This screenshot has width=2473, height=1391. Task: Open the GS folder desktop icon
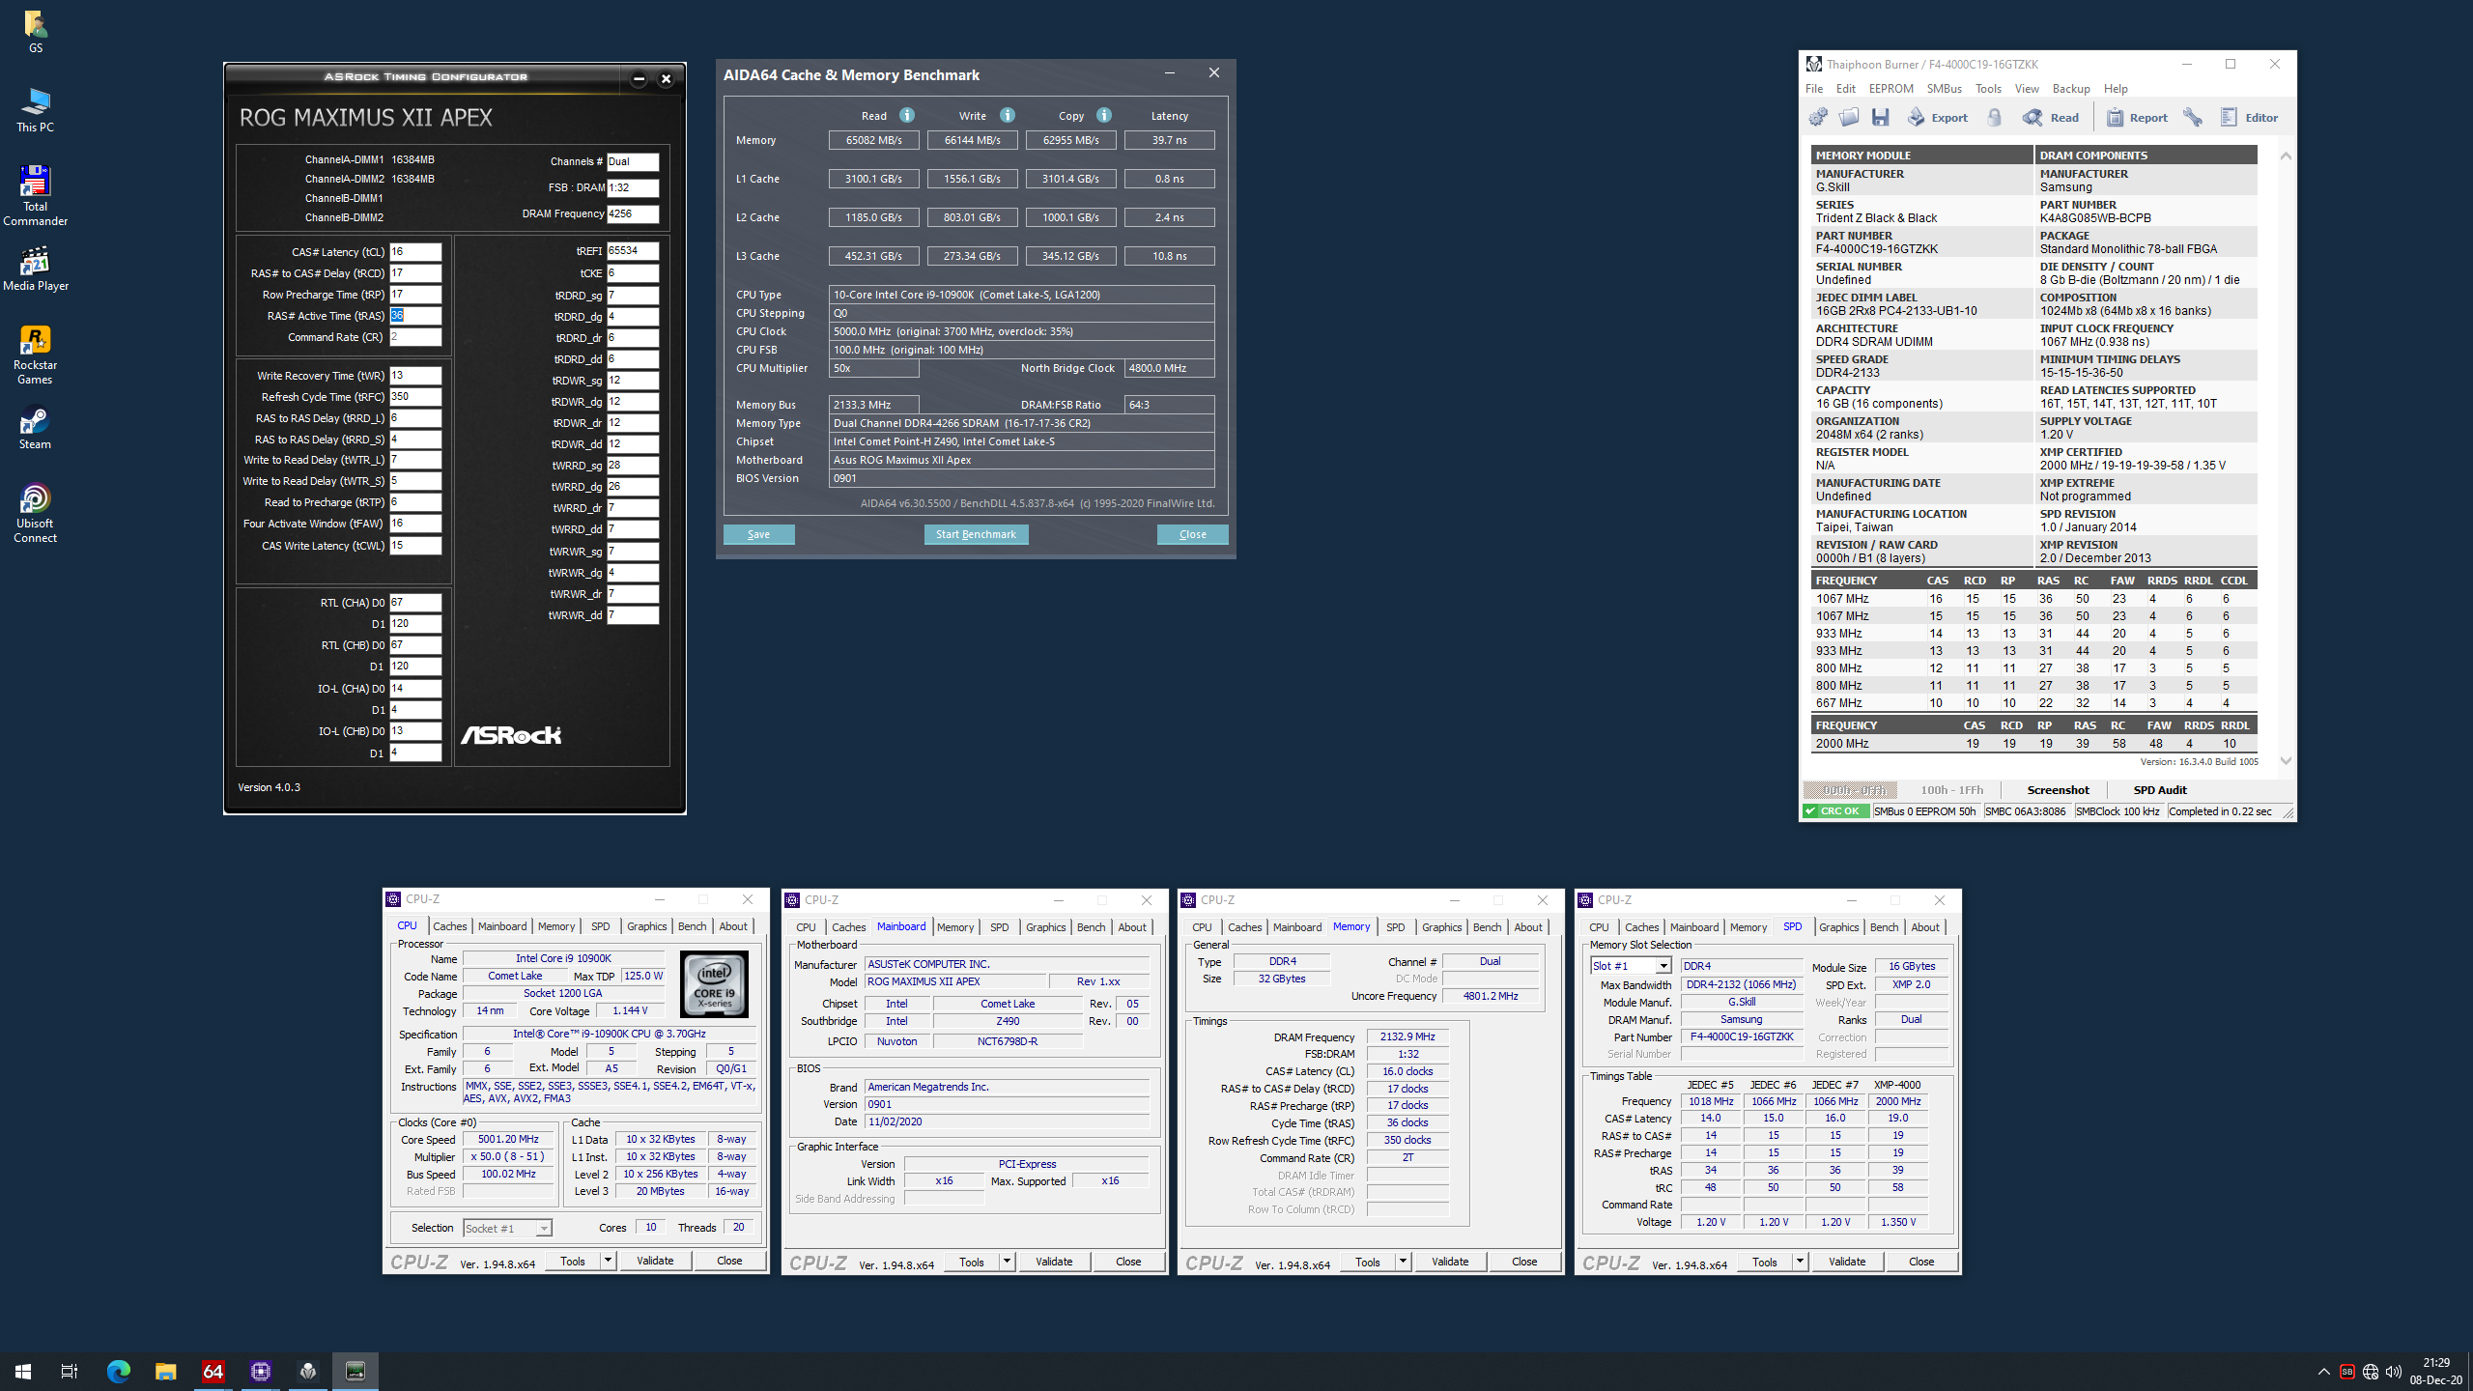click(x=35, y=31)
